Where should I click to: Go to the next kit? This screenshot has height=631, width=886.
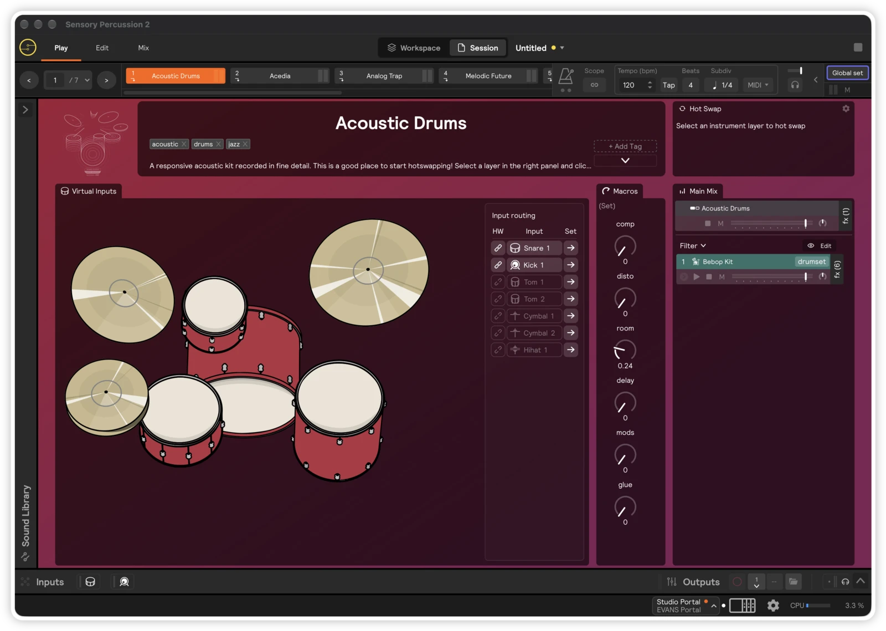click(x=106, y=80)
